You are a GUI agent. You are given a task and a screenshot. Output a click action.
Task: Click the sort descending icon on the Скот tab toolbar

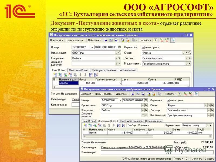point(96,75)
